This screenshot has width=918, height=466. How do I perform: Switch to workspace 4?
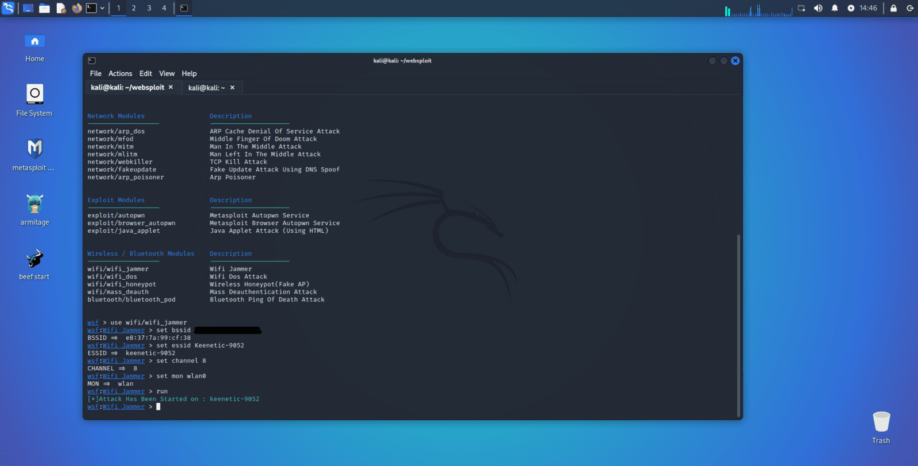[164, 8]
